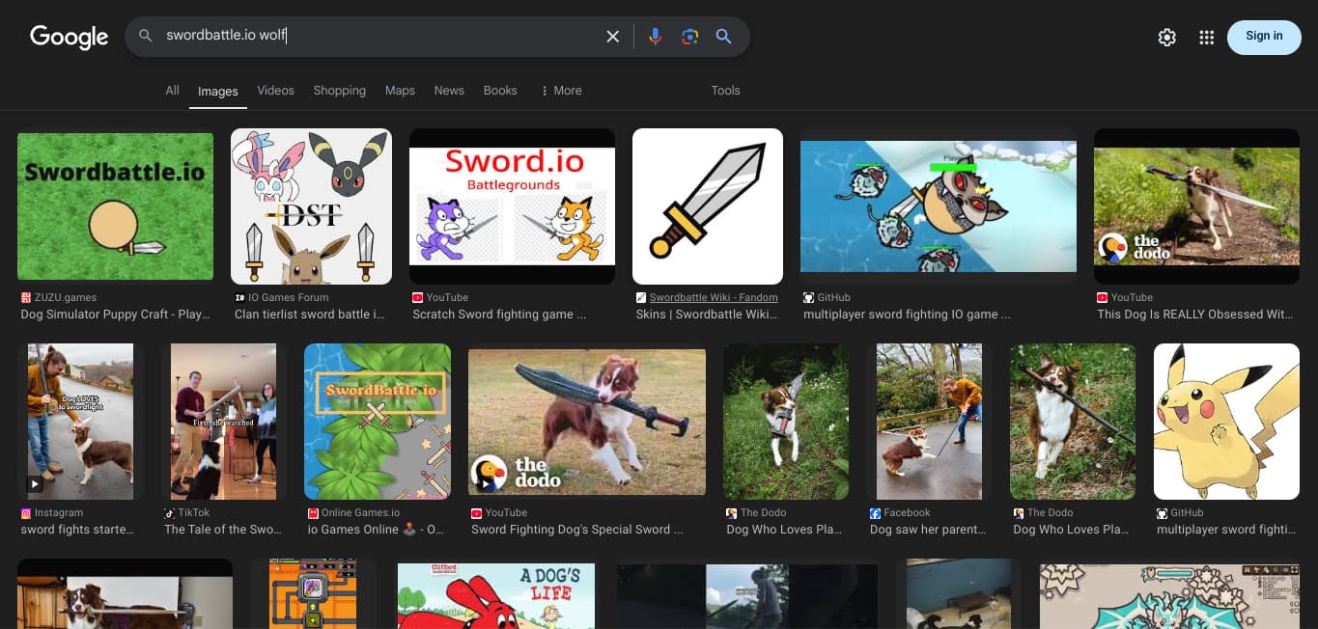Open the DST clan tierlist thumbnail
The width and height of the screenshot is (1318, 629).
311,206
